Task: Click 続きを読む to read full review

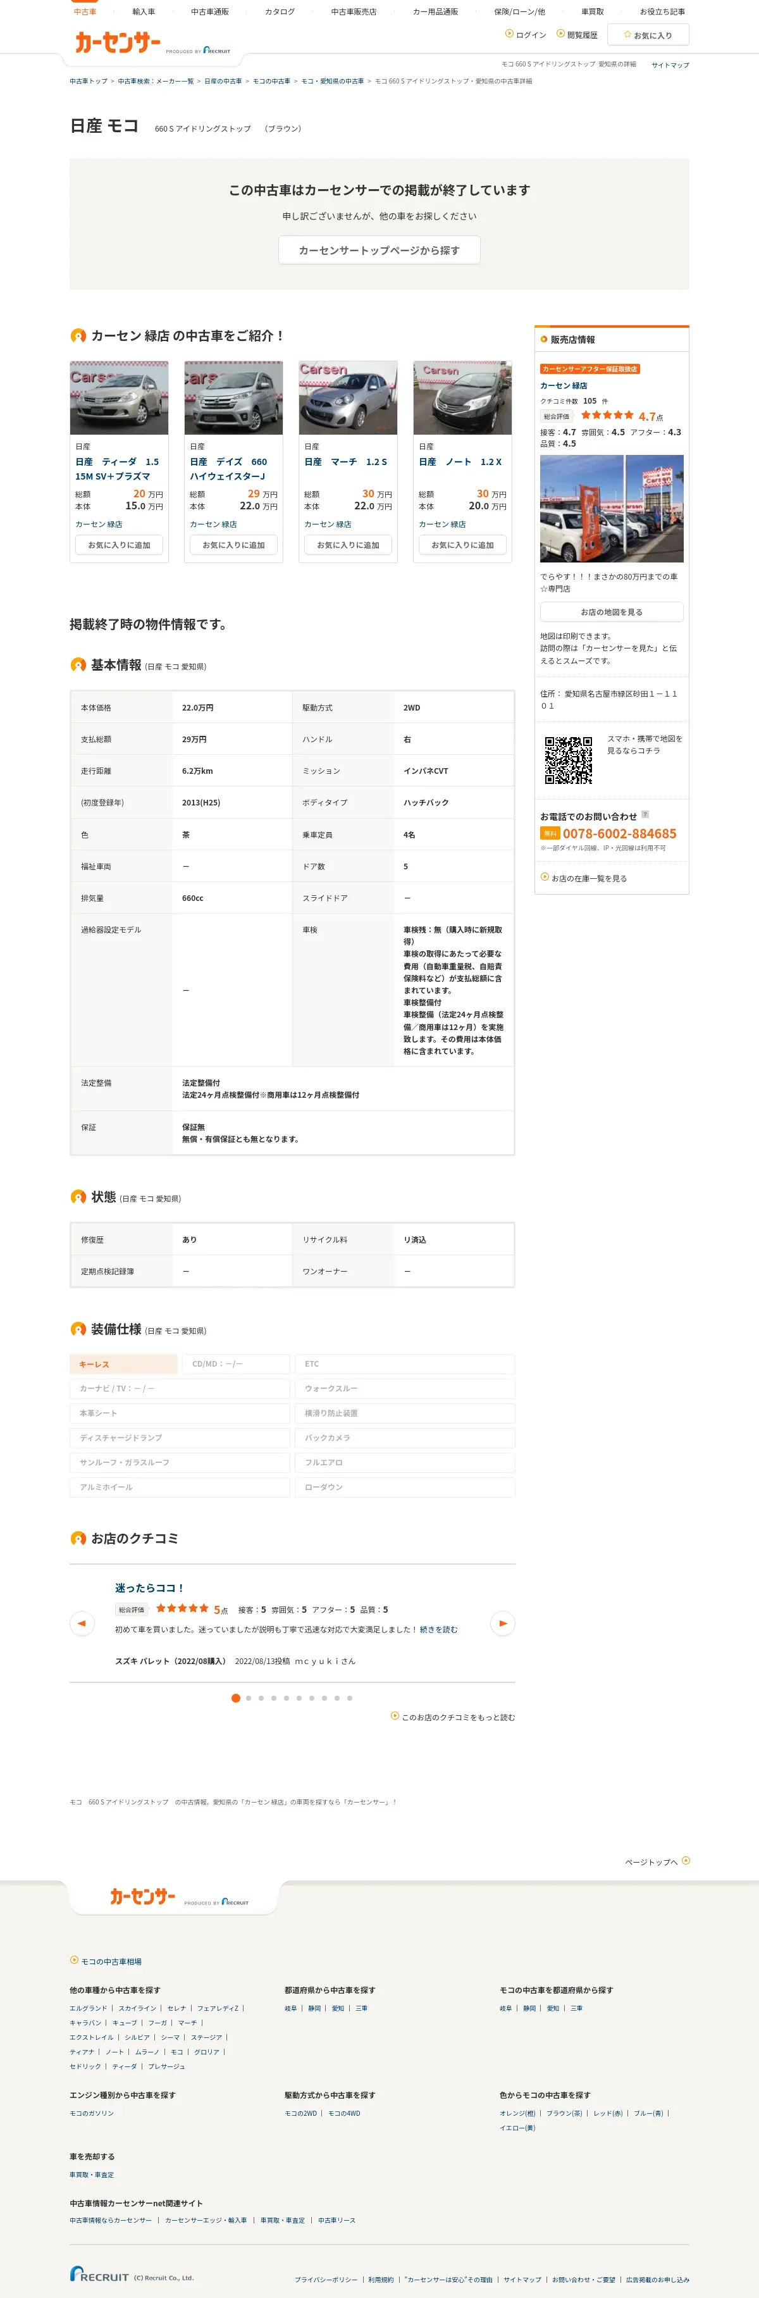Action: 439,1630
